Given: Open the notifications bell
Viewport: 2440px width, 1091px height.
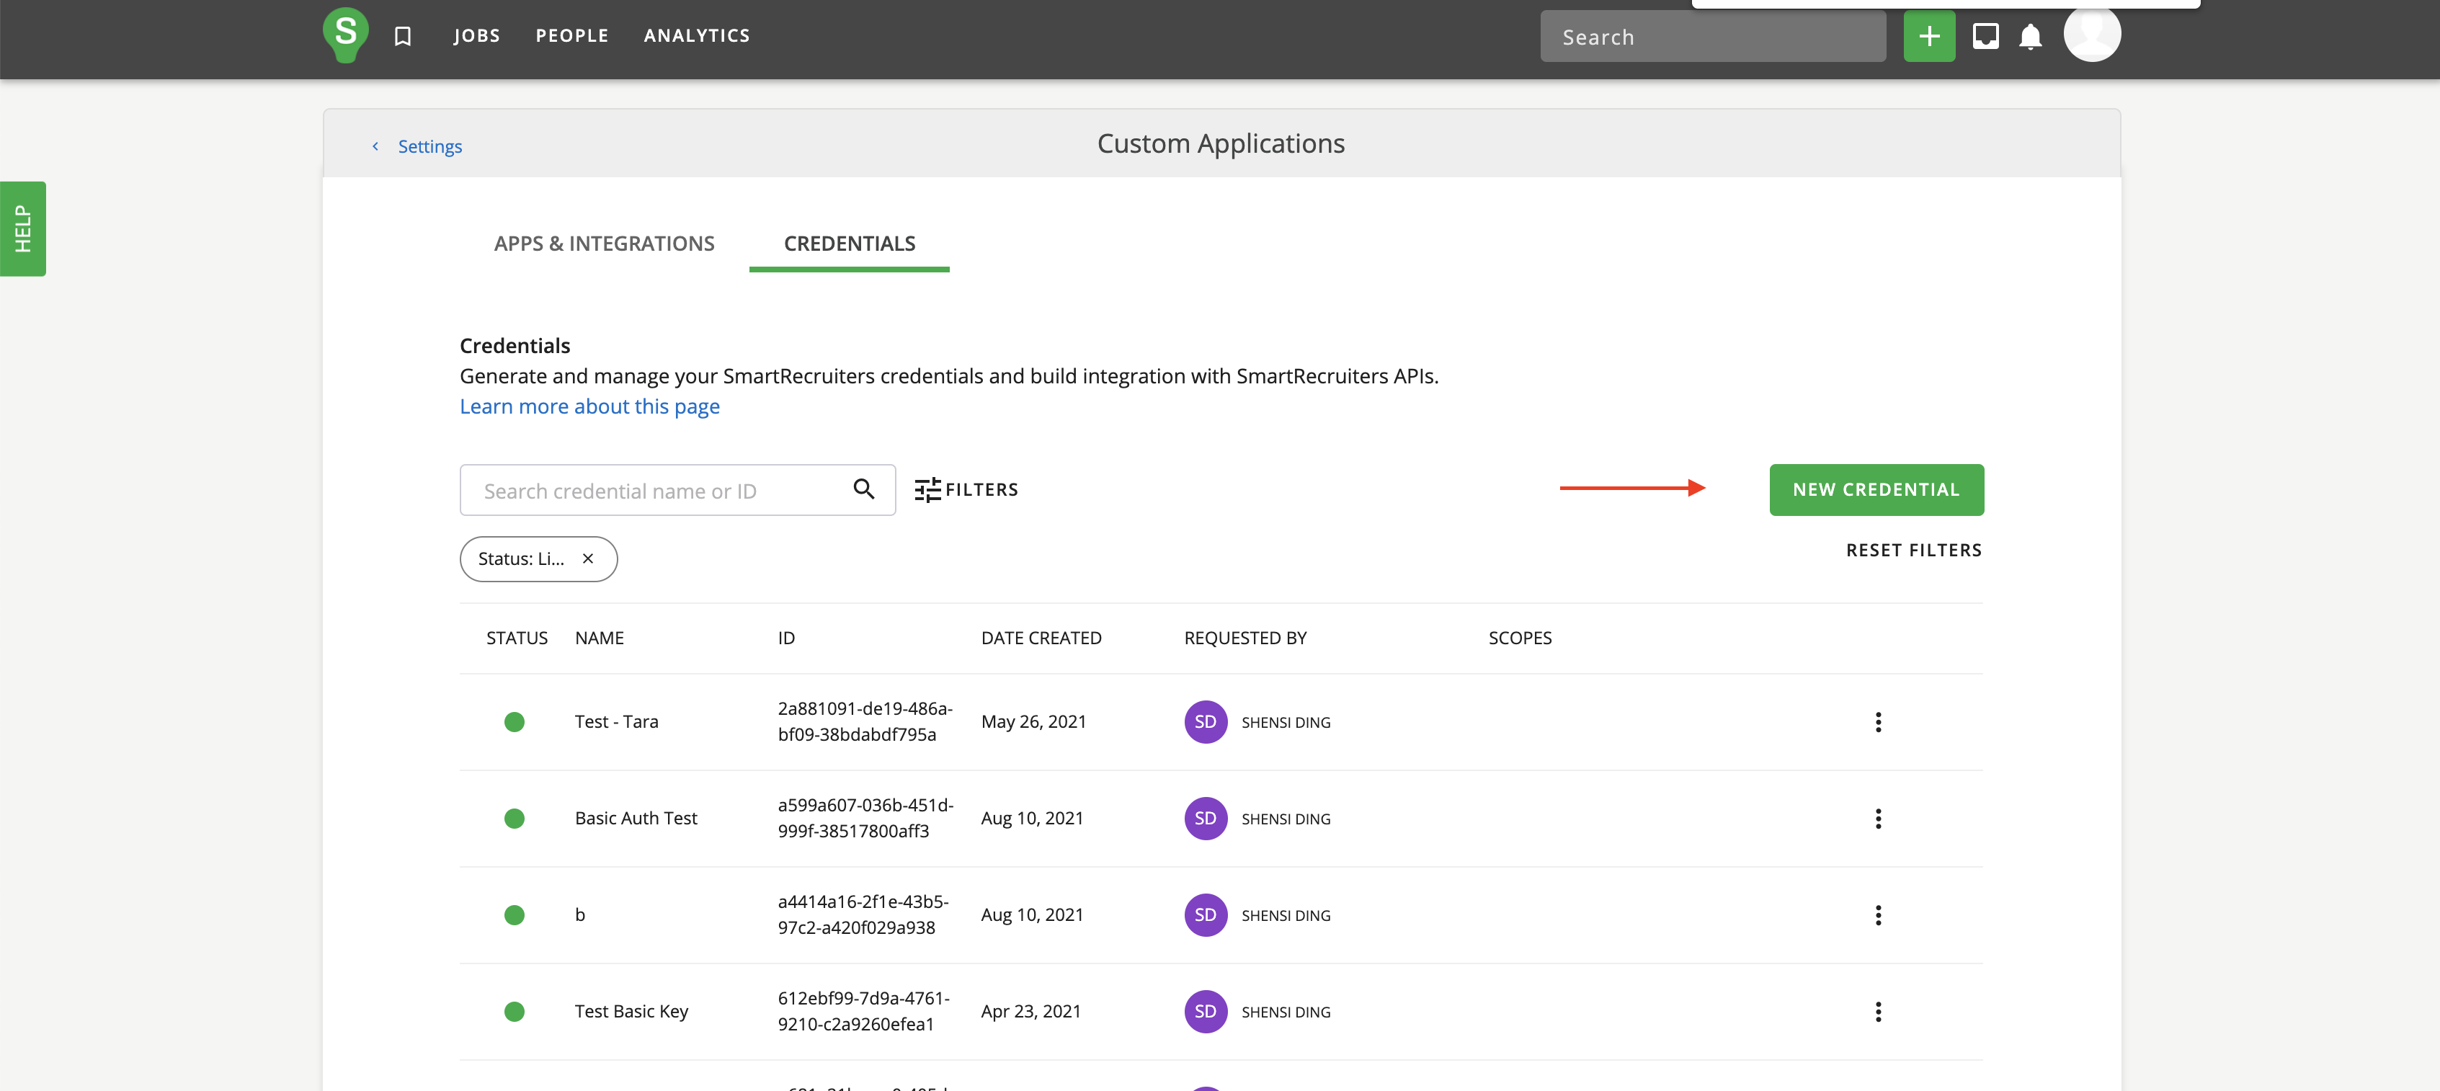Looking at the screenshot, I should pyautogui.click(x=2030, y=37).
